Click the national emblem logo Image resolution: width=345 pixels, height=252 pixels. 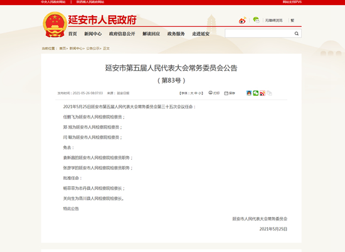point(55,24)
